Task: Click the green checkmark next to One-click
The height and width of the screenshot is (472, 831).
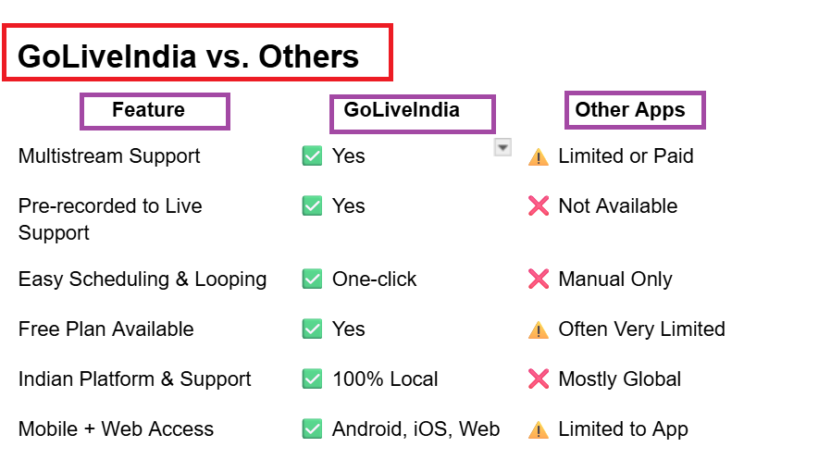Action: (x=312, y=279)
